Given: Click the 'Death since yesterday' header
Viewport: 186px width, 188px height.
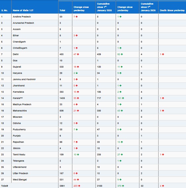Looking at the screenshot, I should tap(172, 11).
